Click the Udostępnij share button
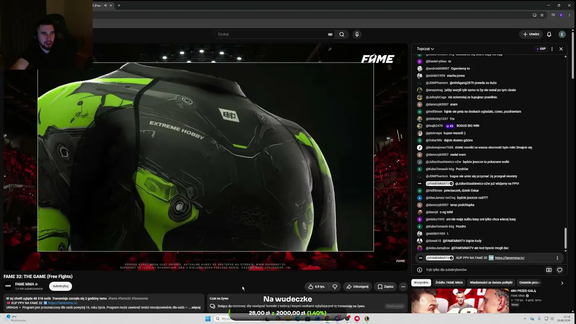Screen dimensions: 576x324 [357, 287]
